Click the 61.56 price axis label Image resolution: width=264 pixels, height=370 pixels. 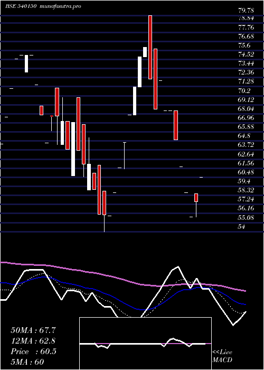coord(246,163)
